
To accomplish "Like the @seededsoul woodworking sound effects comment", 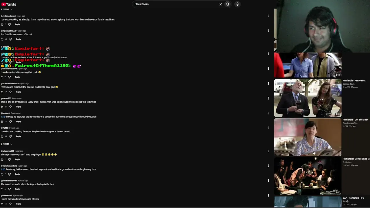I will tap(2, 204).
